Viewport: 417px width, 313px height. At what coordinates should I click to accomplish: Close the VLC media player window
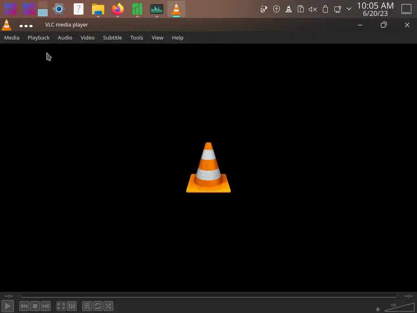407,25
